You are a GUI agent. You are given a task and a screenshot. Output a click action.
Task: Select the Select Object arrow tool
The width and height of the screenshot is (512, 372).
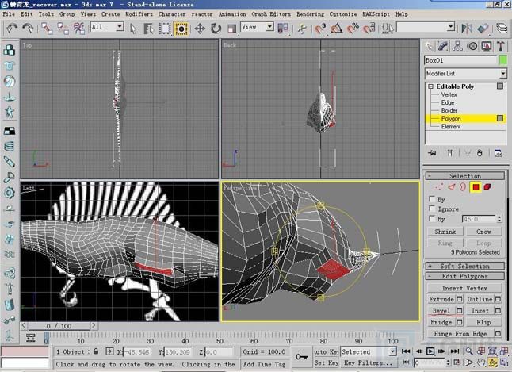133,29
